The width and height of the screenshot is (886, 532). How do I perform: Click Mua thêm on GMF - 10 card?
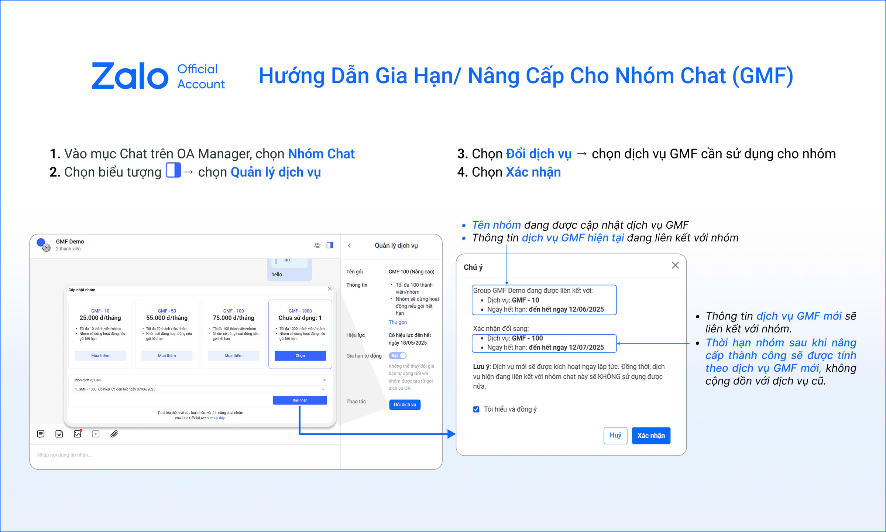pos(100,356)
